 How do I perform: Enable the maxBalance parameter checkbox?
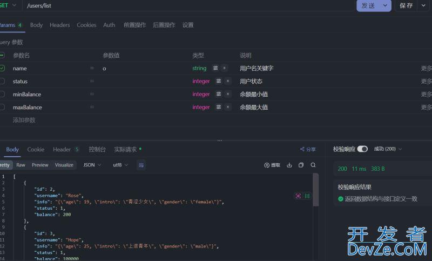[2, 107]
